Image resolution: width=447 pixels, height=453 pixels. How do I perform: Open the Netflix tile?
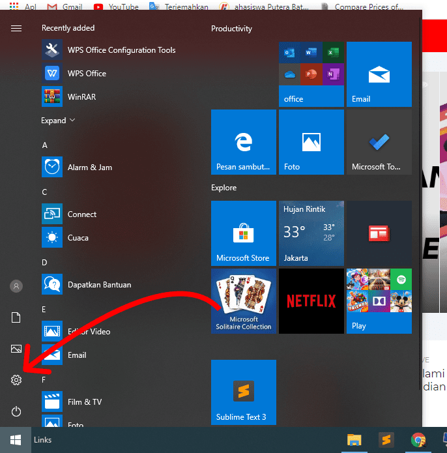(x=311, y=301)
